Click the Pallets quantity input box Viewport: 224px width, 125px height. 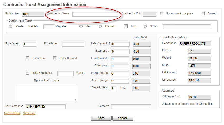[65, 74]
